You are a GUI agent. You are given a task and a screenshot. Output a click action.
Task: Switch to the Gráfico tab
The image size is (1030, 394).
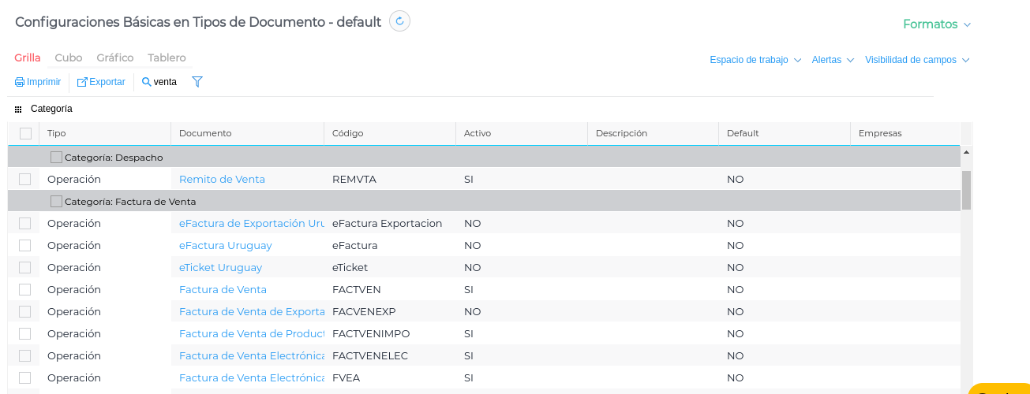click(x=115, y=58)
